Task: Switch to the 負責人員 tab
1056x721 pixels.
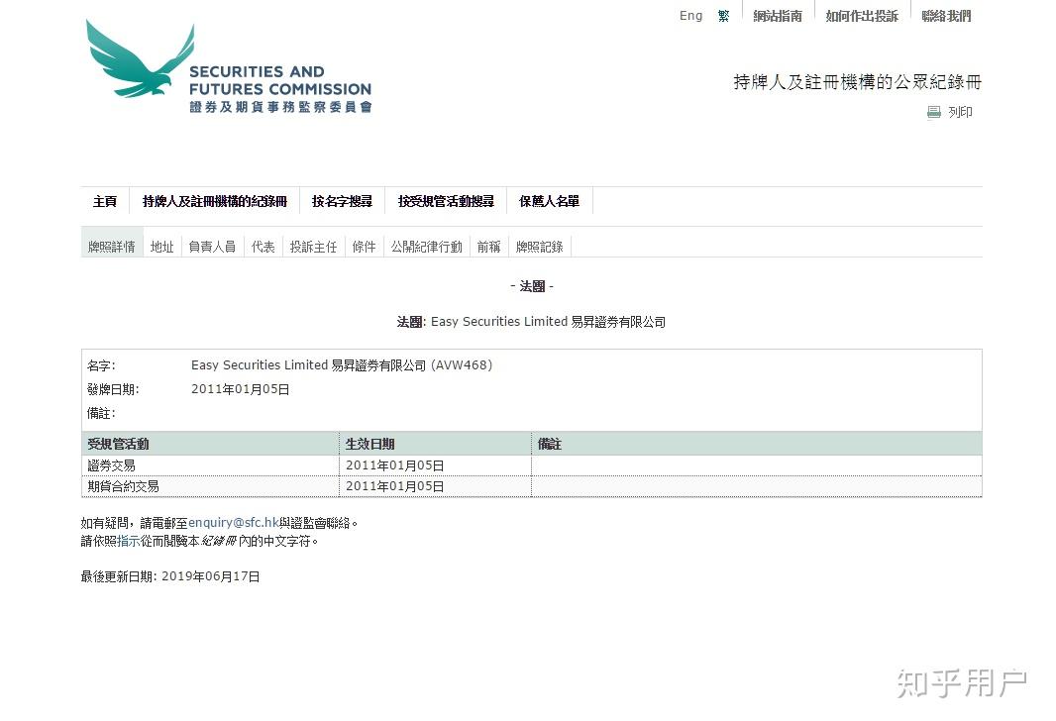Action: coord(212,247)
